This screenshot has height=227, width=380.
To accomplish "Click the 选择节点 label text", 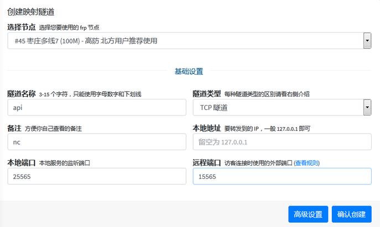I will point(22,27).
